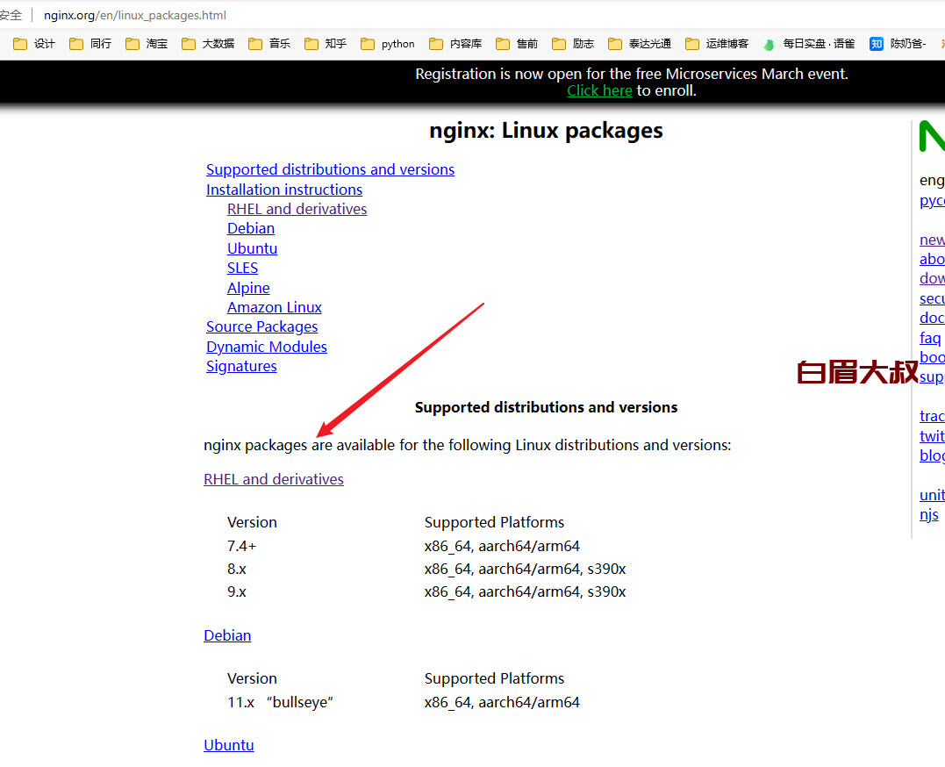Focus the address bar showing nginx.org URL
Screen dimensions: 945x767
(135, 15)
